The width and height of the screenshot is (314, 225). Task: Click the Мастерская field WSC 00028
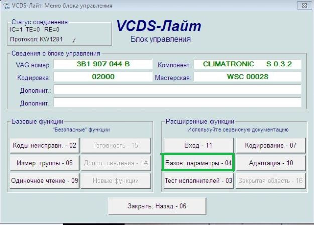pos(248,77)
